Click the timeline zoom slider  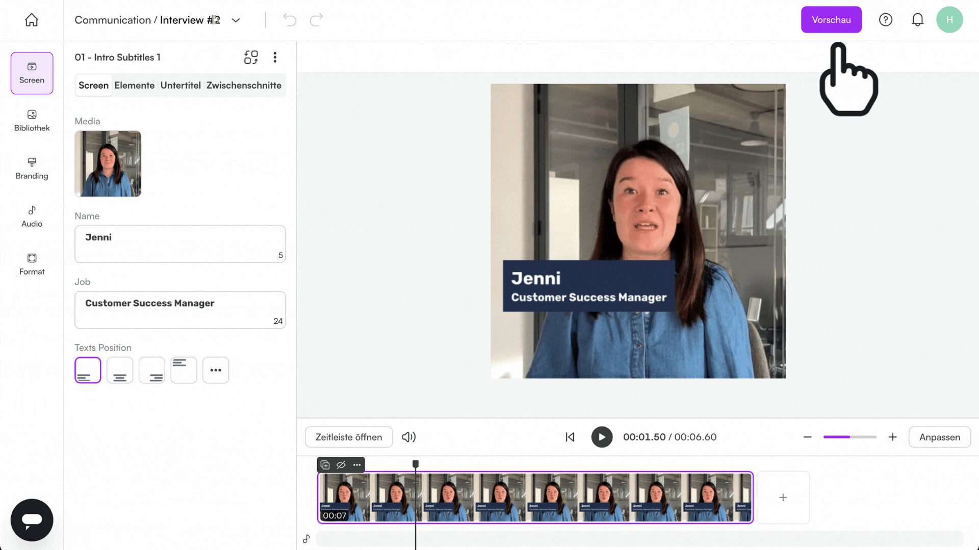coord(849,437)
